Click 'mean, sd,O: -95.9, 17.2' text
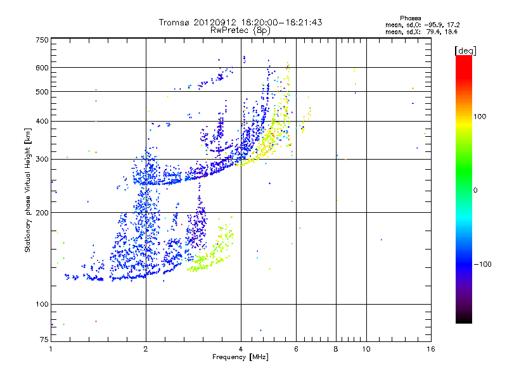This screenshot has height=380, width=507. click(422, 25)
